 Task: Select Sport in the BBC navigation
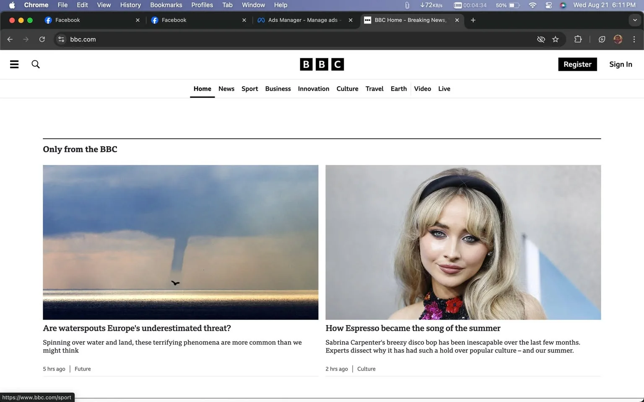pos(249,88)
